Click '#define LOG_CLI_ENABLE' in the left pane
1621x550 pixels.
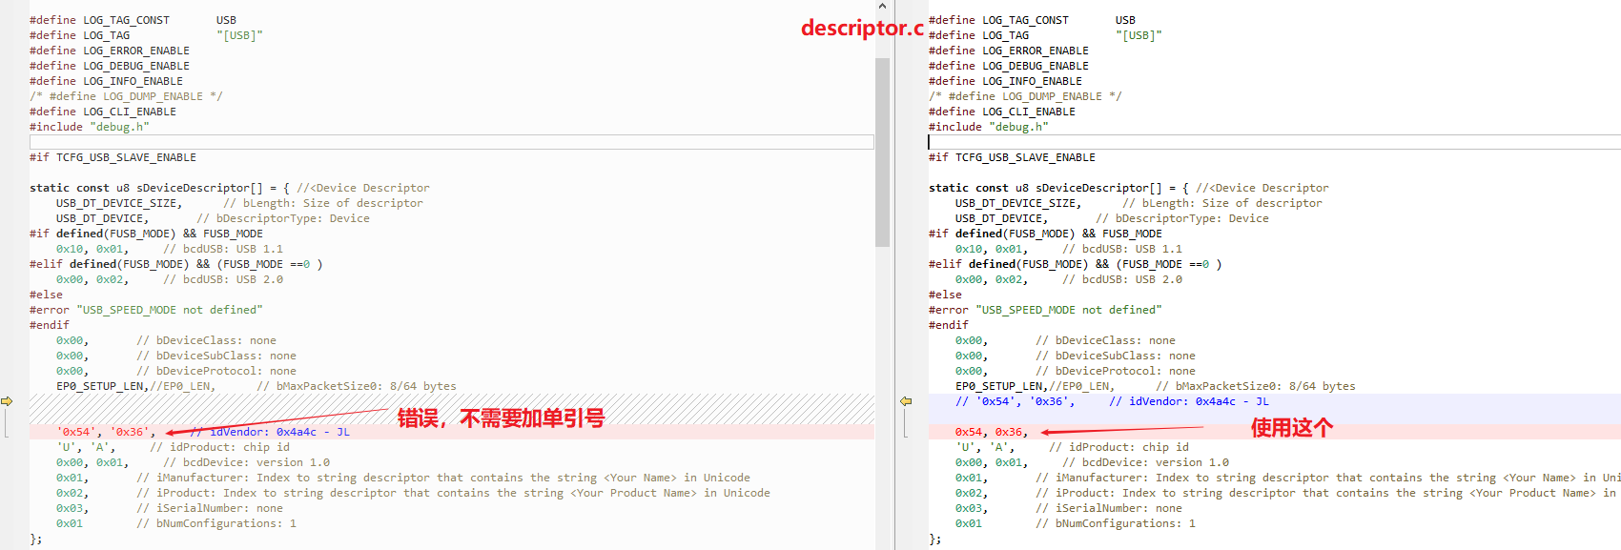coord(103,112)
